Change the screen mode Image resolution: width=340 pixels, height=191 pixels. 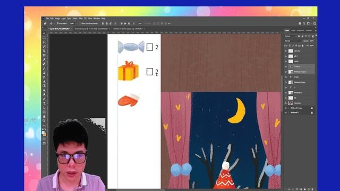pyautogui.click(x=44, y=143)
